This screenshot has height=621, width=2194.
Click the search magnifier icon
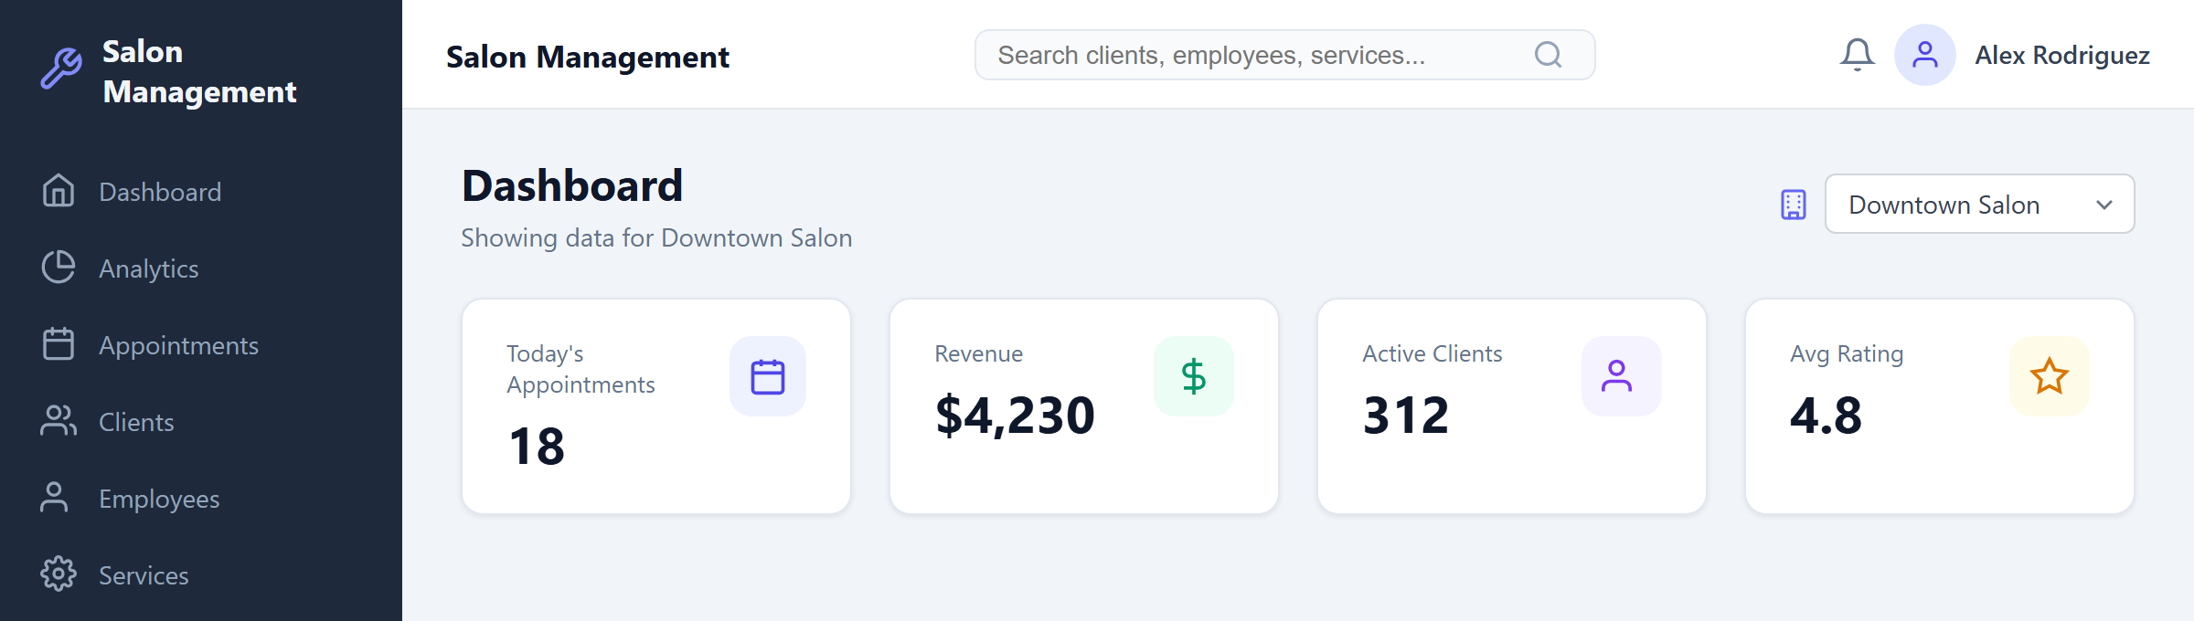coord(1548,54)
